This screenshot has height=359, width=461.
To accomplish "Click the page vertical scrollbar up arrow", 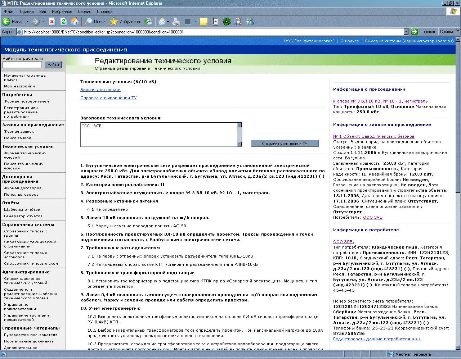I will [458, 40].
